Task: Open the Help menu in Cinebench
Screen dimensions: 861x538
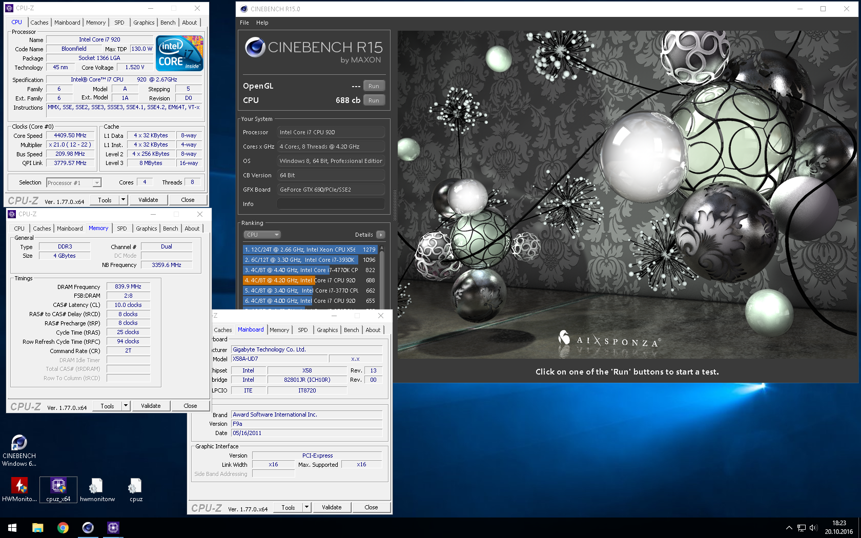Action: 262,23
